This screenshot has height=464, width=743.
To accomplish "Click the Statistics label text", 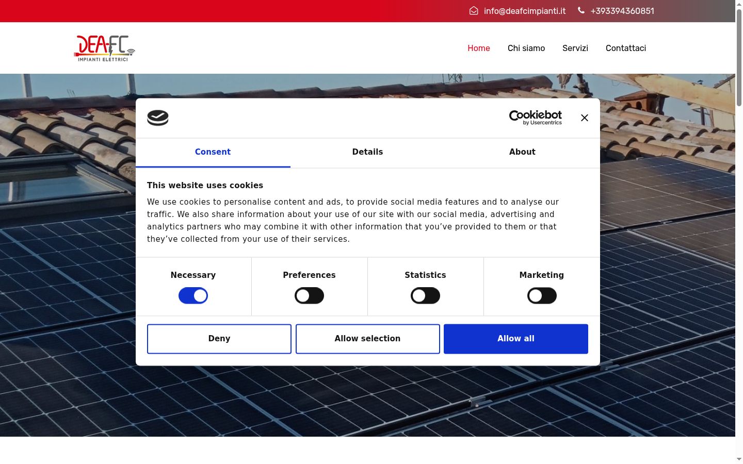I will [425, 275].
